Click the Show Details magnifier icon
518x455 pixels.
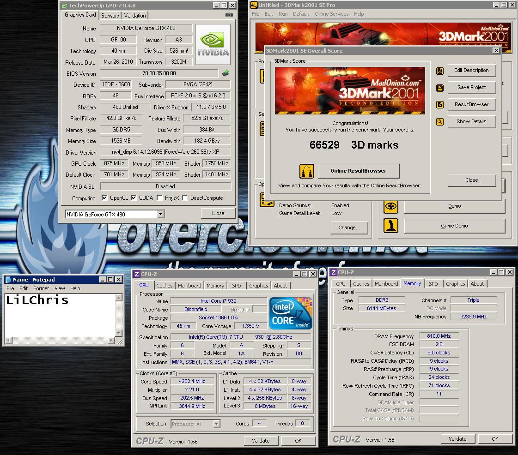tap(440, 122)
